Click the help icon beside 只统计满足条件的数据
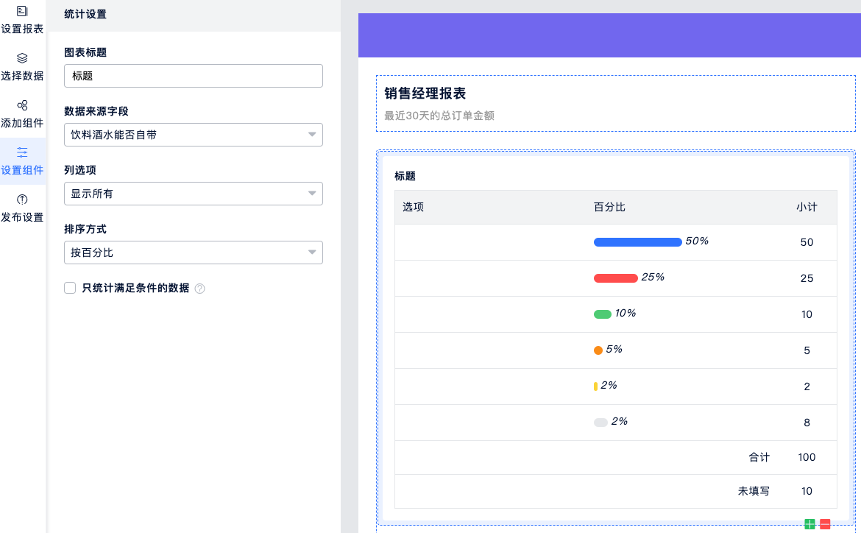Screen dimensions: 861x533 199,289
